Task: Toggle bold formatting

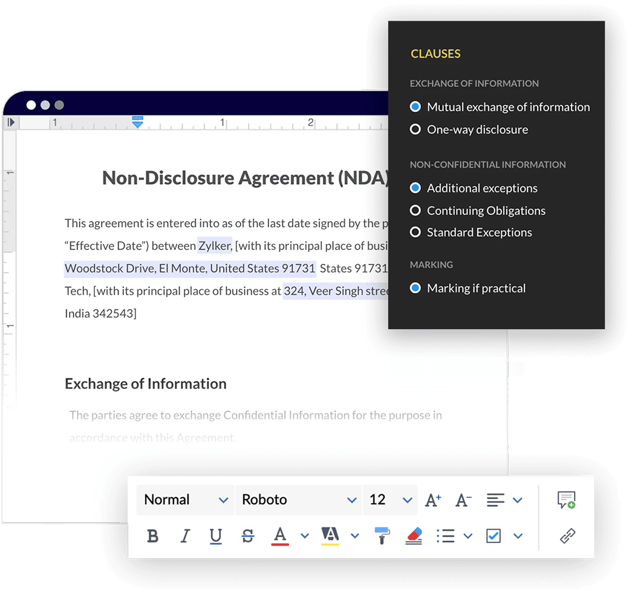Action: 153,536
